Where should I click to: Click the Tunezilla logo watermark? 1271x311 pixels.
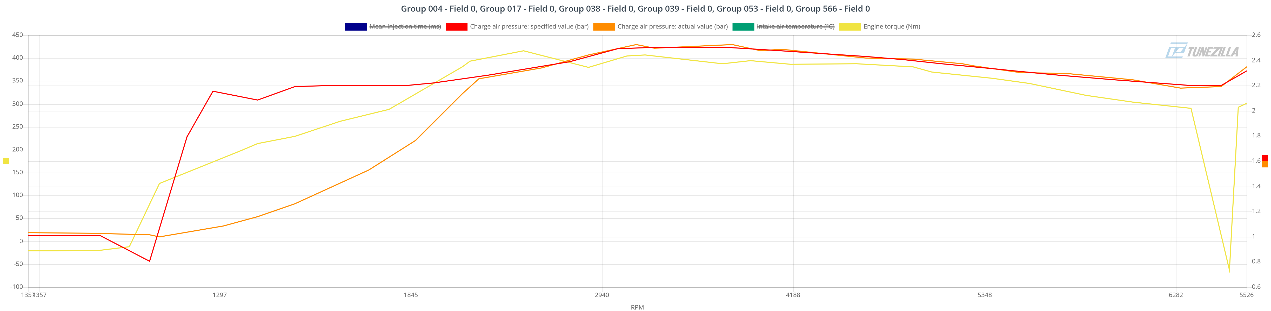click(x=1202, y=51)
